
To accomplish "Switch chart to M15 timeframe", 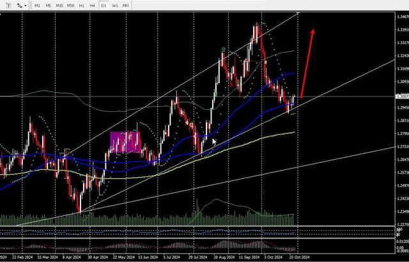I will click(59, 6).
